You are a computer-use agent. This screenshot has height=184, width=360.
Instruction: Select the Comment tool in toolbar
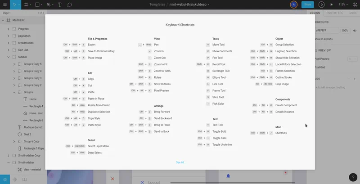point(70,4)
